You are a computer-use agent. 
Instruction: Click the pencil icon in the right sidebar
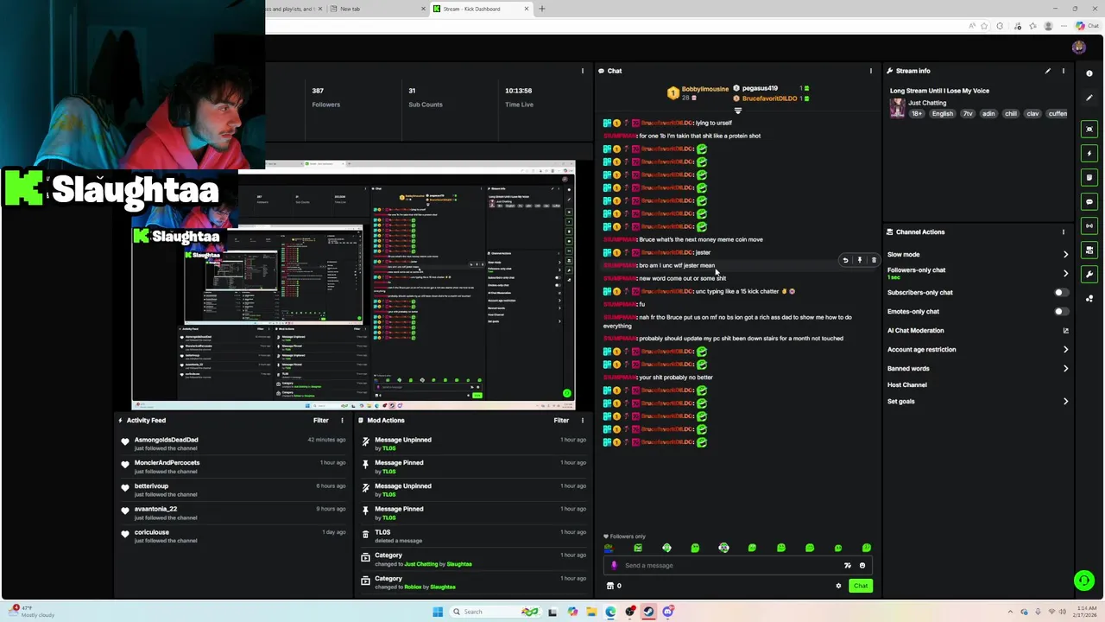1089,98
